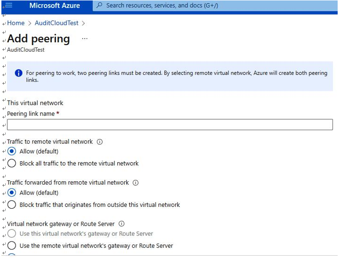Show info for Traffic to remote virtual network
Viewport: 340px width, 258px height.
99,142
